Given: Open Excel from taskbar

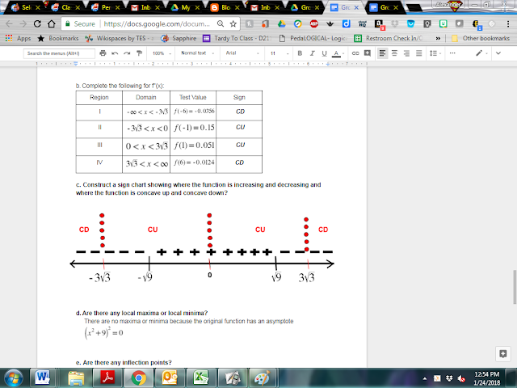Looking at the screenshot, I should (x=200, y=377).
